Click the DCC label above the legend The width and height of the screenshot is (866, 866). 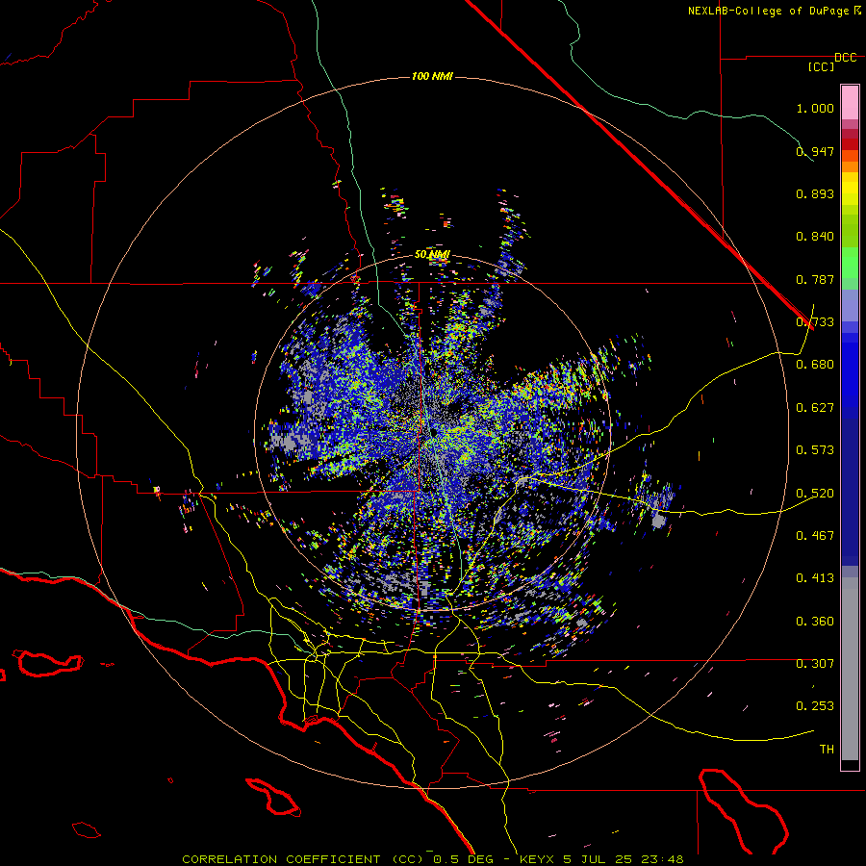point(845,58)
